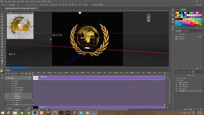
Task: Collapse the 3D Meshes timeline group
Action: (x=6, y=98)
